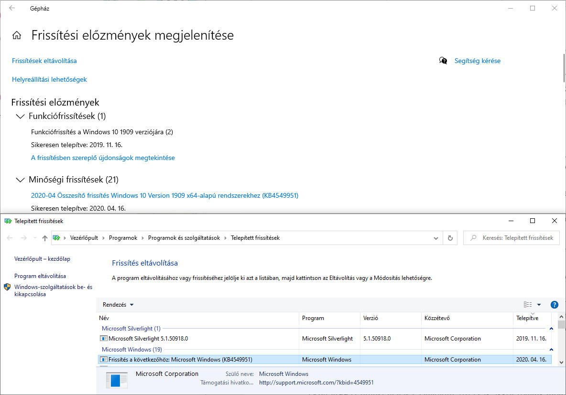Image resolution: width=566 pixels, height=395 pixels.
Task: Click the 2020. 04. 16. install date cell
Action: [x=531, y=359]
